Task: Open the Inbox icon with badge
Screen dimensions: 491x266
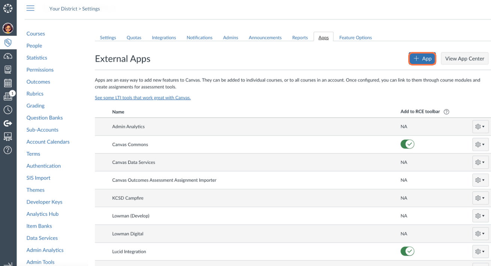Action: [x=8, y=96]
